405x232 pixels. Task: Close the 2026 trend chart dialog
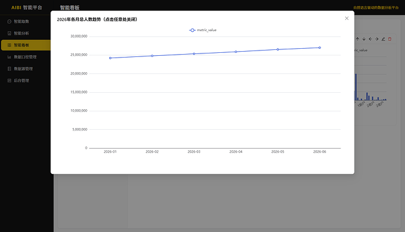click(347, 18)
